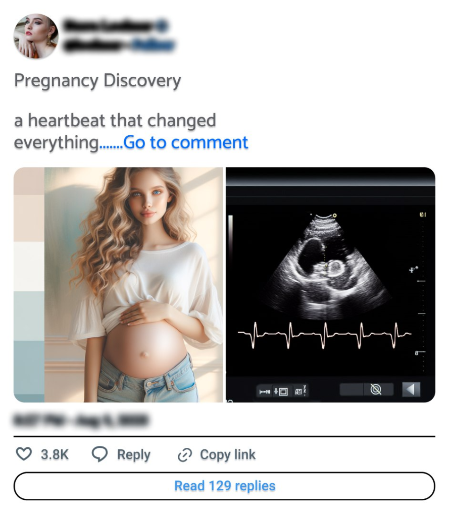This screenshot has height=517, width=449.
Task: Click the down-arrow save frame ultrasound icon
Action: tap(281, 391)
